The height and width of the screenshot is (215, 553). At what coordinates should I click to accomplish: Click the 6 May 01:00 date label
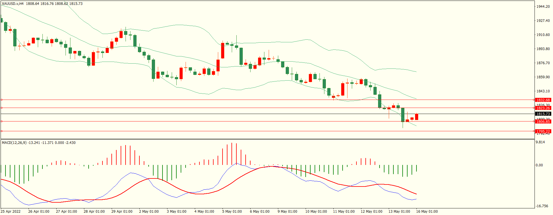260,212
